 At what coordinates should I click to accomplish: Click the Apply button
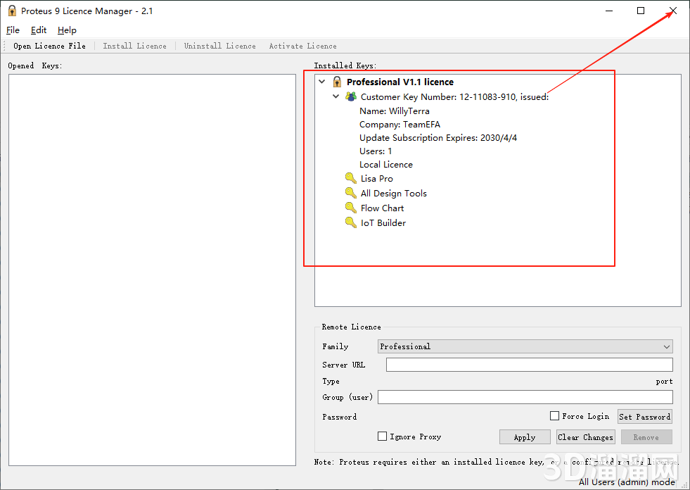(525, 437)
